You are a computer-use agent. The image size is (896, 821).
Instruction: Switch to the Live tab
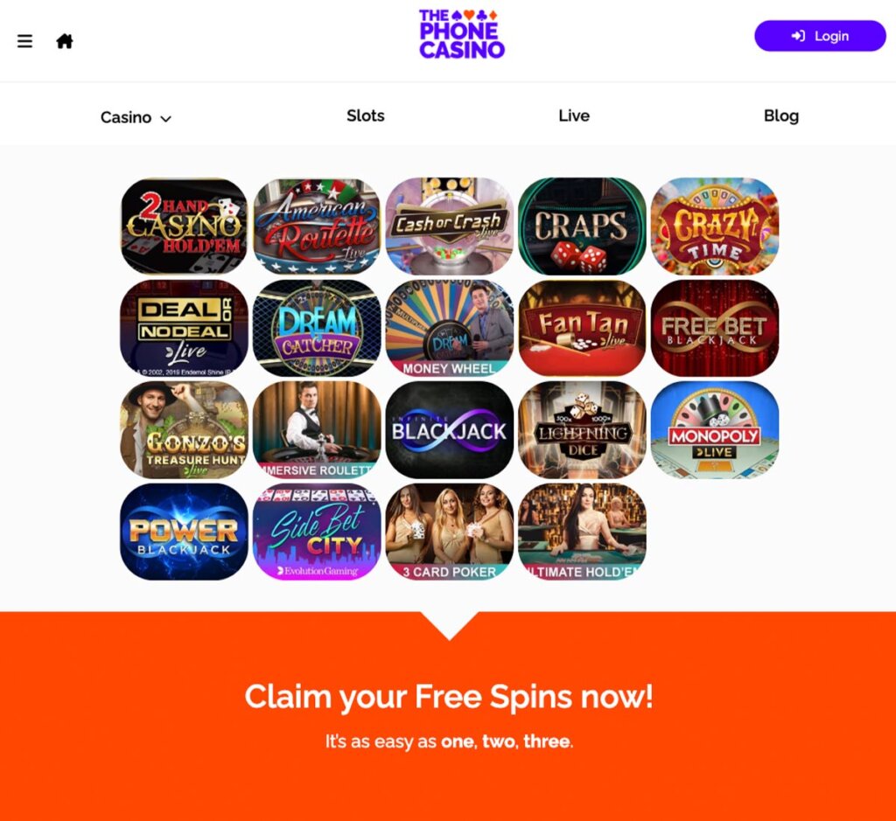point(574,116)
